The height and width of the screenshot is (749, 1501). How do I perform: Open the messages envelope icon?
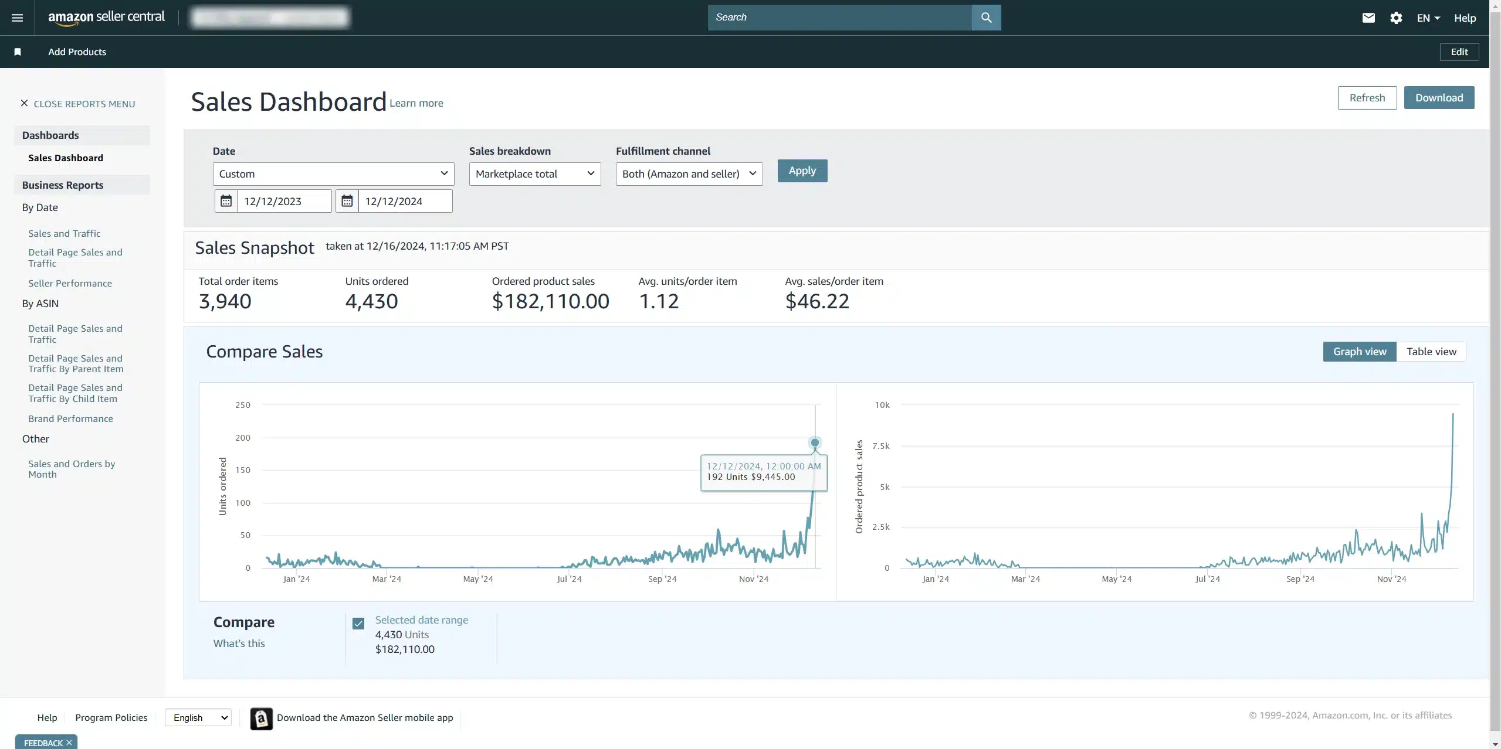(x=1368, y=18)
